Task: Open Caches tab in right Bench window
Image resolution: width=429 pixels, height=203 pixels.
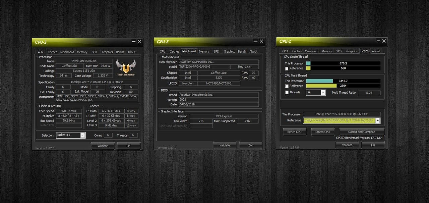Action: click(x=297, y=51)
